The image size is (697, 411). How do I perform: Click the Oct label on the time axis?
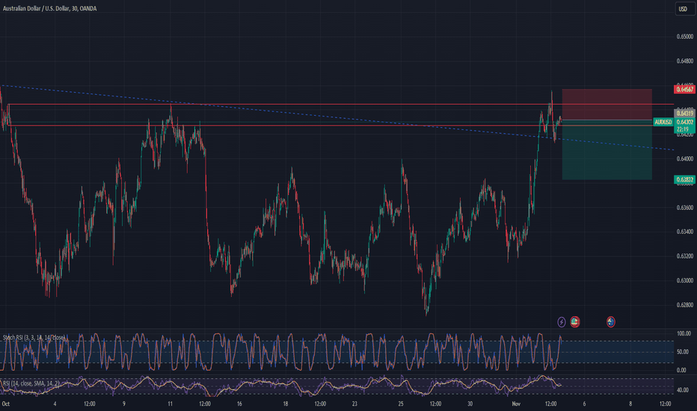pyautogui.click(x=6, y=404)
